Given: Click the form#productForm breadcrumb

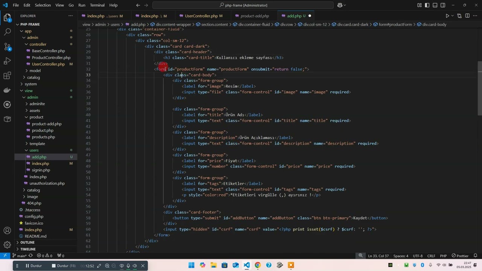Looking at the screenshot, I should click(x=395, y=24).
